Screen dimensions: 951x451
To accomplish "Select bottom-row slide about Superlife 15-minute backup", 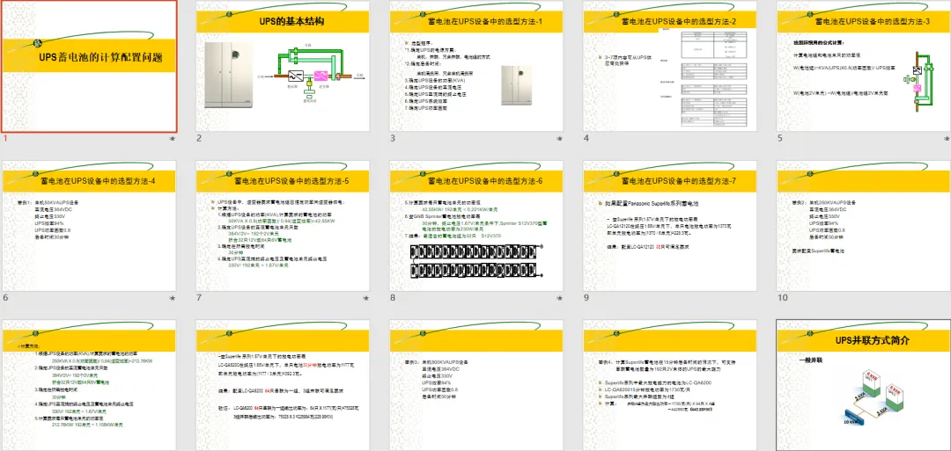I will click(x=670, y=386).
